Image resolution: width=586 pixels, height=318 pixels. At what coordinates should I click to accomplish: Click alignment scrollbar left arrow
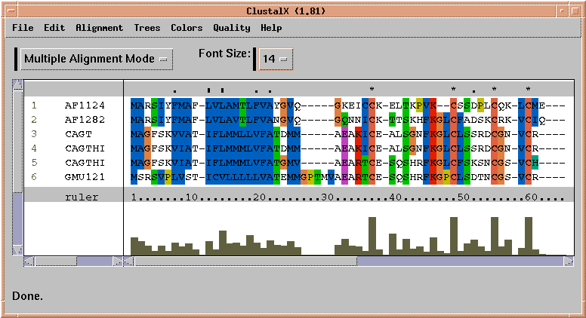[x=129, y=261]
